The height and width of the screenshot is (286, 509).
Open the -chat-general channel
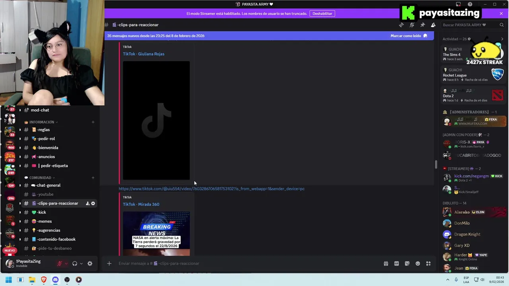coord(58,186)
